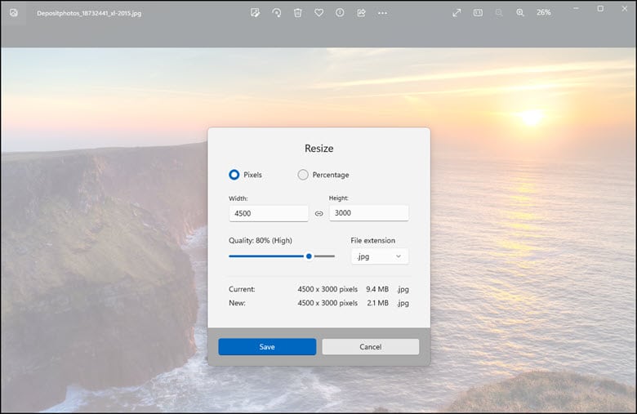The width and height of the screenshot is (637, 414).
Task: Click the zoom in magnifier icon
Action: coord(520,12)
